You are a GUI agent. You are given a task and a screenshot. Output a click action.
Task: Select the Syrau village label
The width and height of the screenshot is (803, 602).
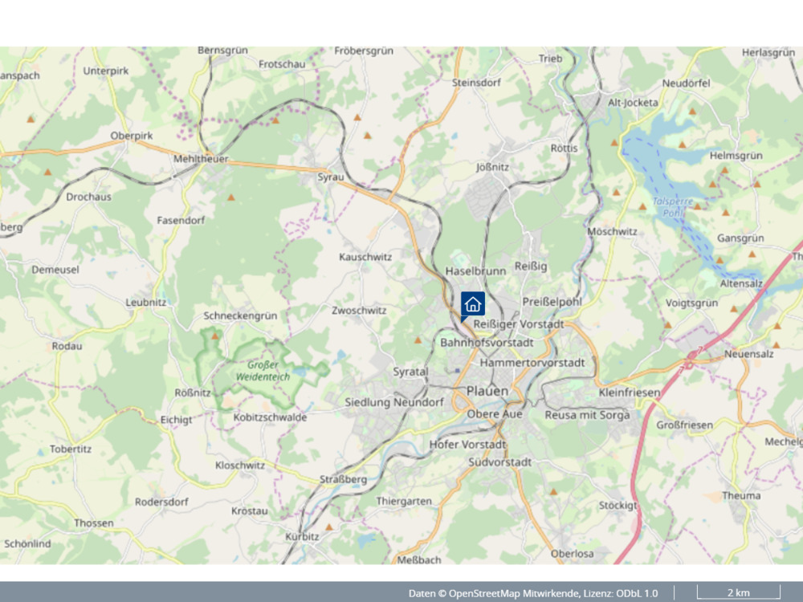point(330,177)
